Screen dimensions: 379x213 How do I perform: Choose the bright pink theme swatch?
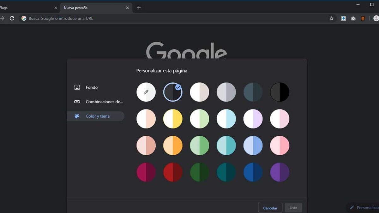point(280,145)
